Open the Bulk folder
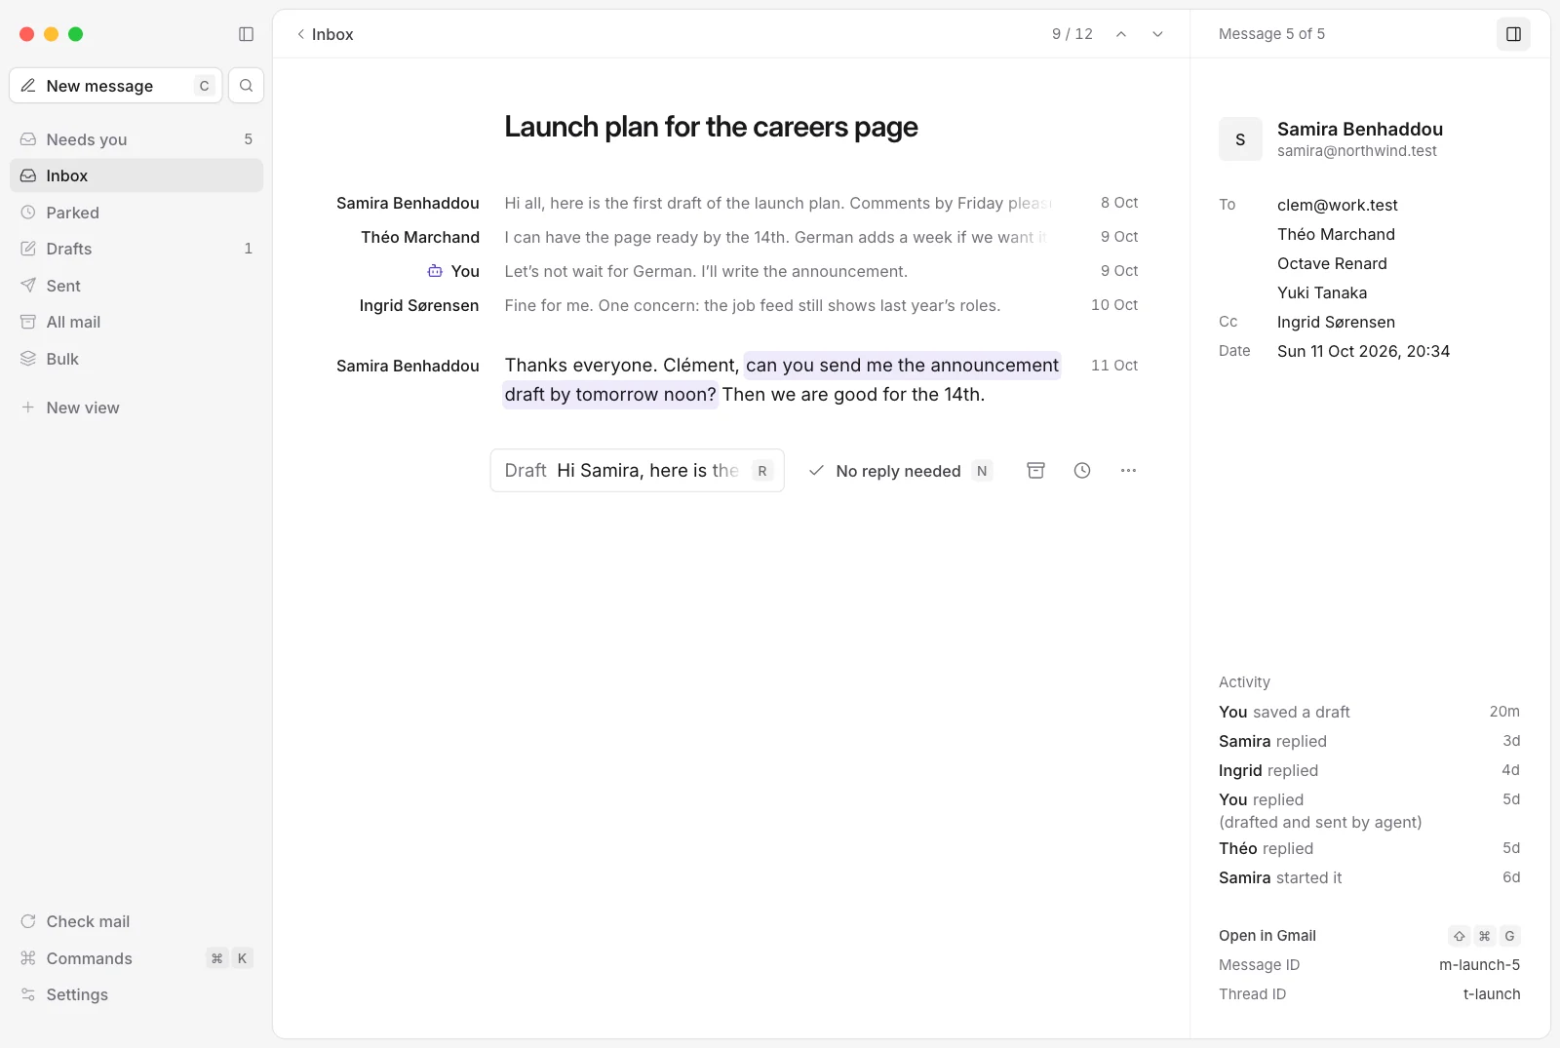The height and width of the screenshot is (1048, 1560). [136, 359]
